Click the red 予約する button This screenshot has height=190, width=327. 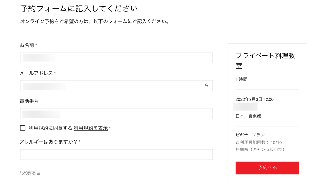point(267,168)
